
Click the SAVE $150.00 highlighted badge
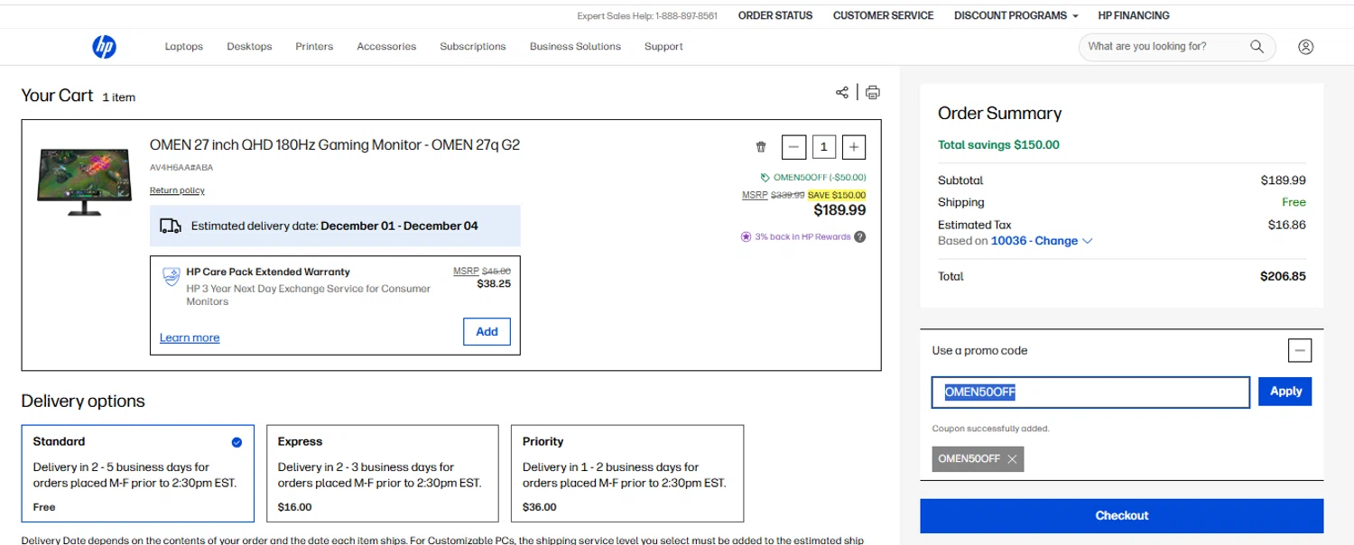[837, 195]
